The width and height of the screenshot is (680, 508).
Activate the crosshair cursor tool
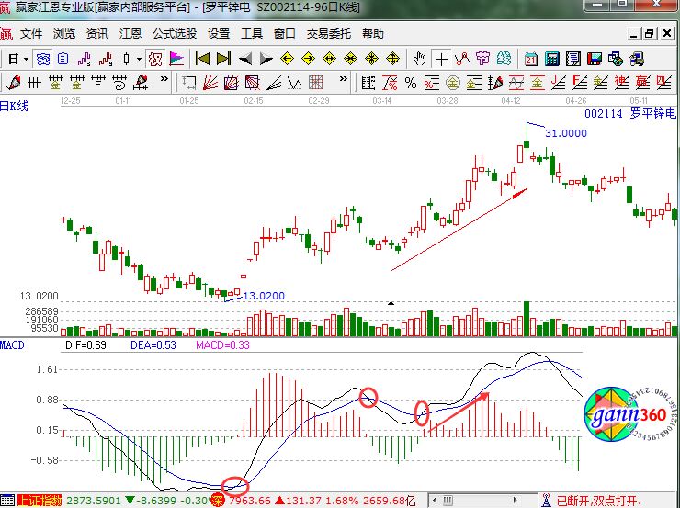(x=442, y=59)
